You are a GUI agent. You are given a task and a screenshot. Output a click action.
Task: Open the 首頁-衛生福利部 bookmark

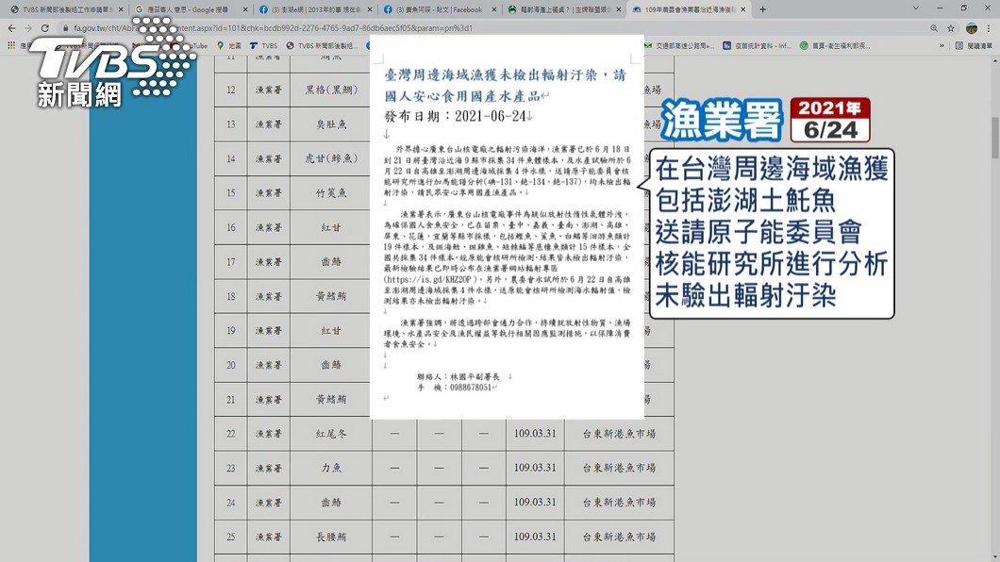[835, 46]
